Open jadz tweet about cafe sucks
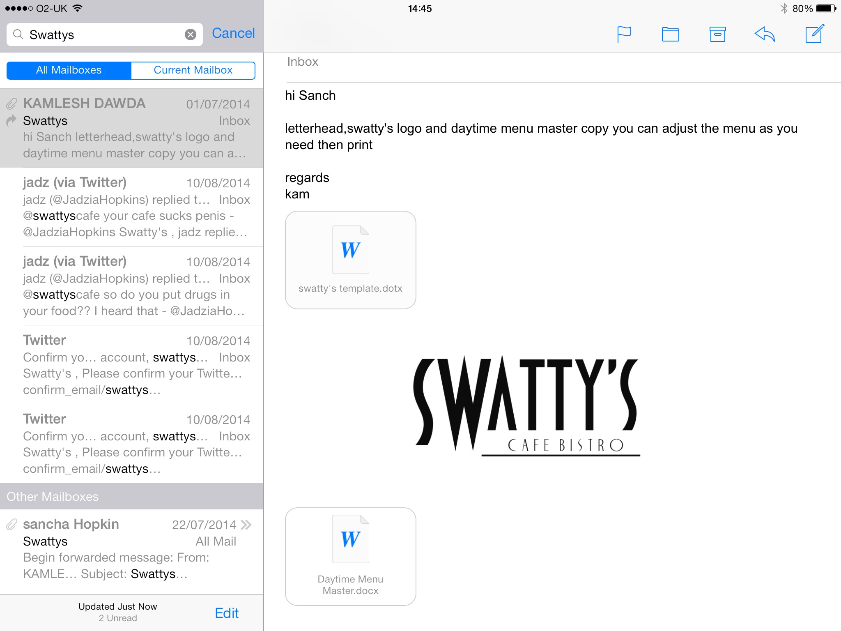Screen dimensions: 841x631 click(x=131, y=207)
